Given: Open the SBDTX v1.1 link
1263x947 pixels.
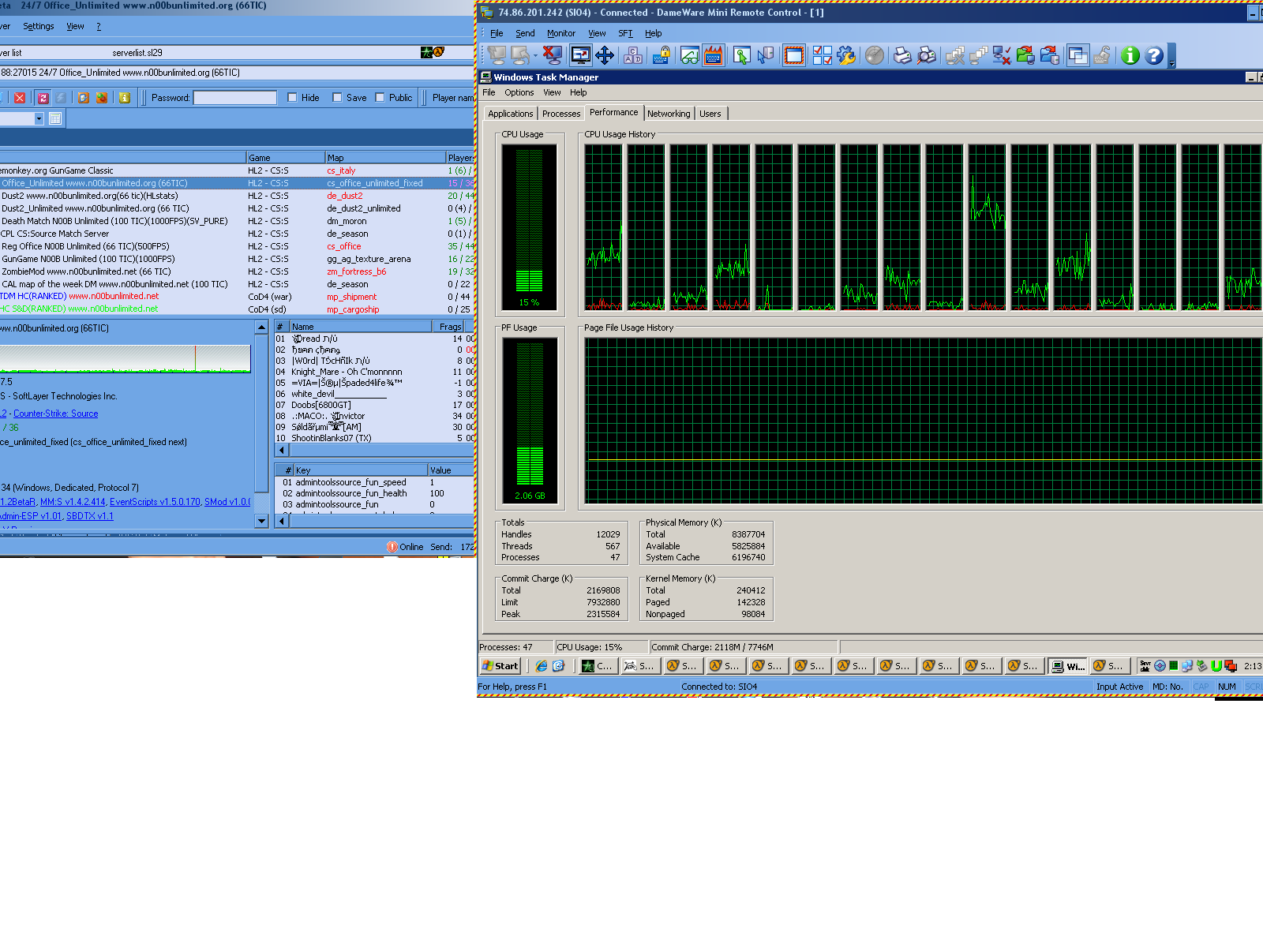Looking at the screenshot, I should (x=90, y=516).
